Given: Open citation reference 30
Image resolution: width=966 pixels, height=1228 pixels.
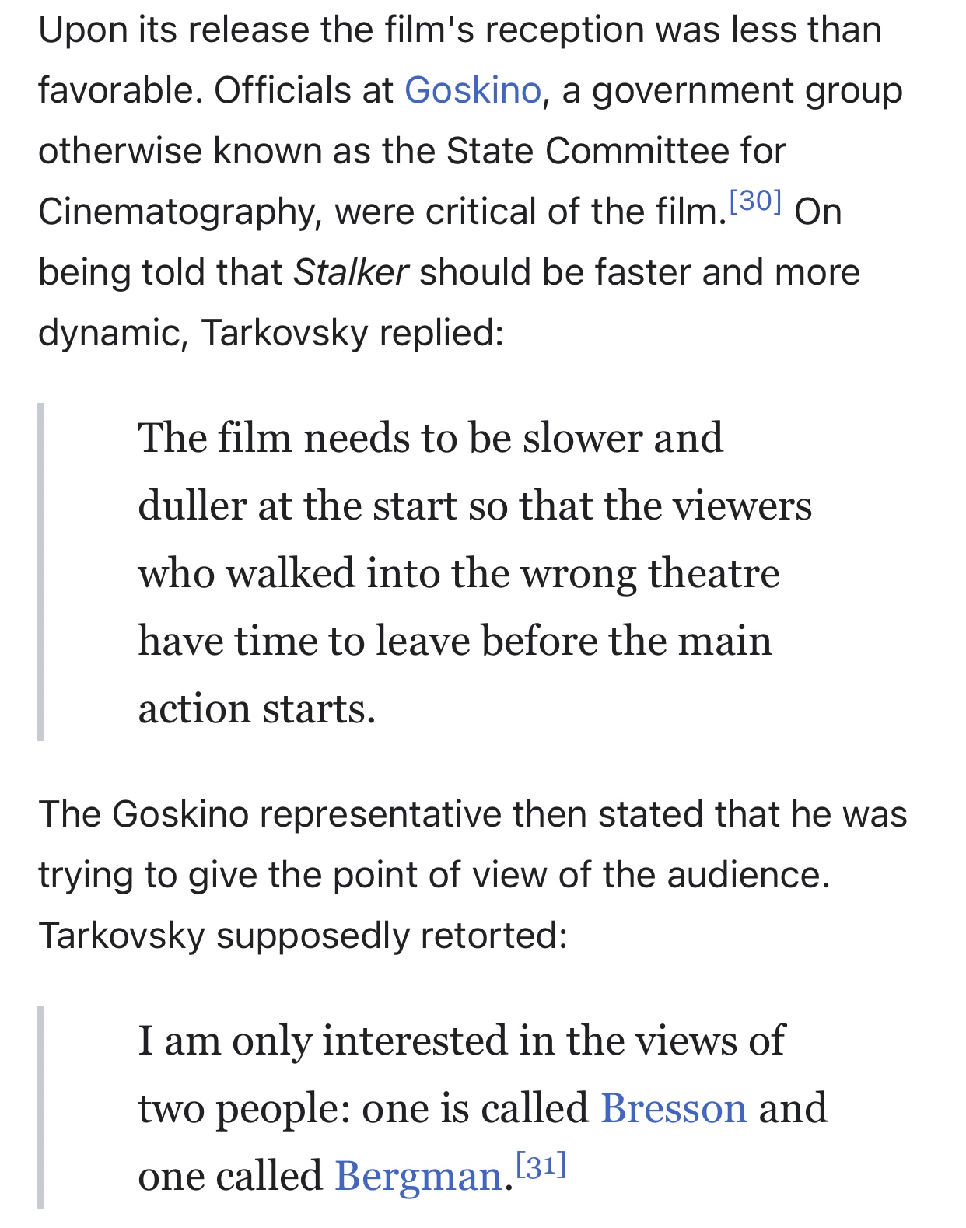Looking at the screenshot, I should 755,201.
